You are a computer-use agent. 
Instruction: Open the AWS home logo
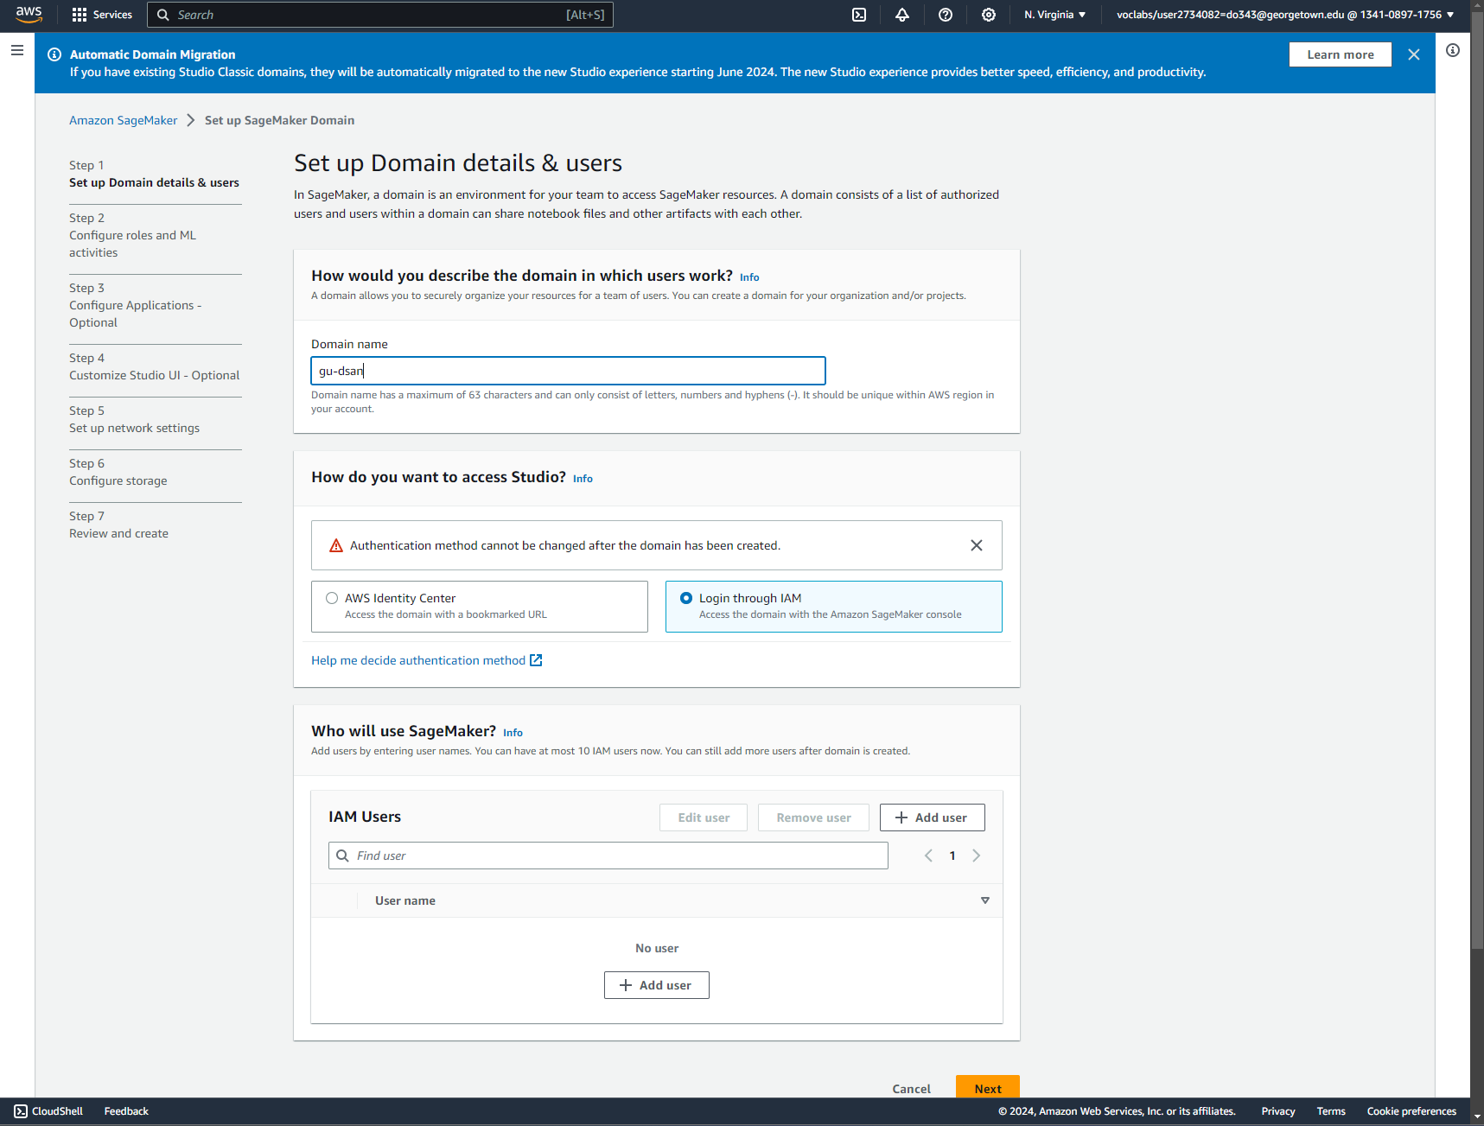pos(29,14)
